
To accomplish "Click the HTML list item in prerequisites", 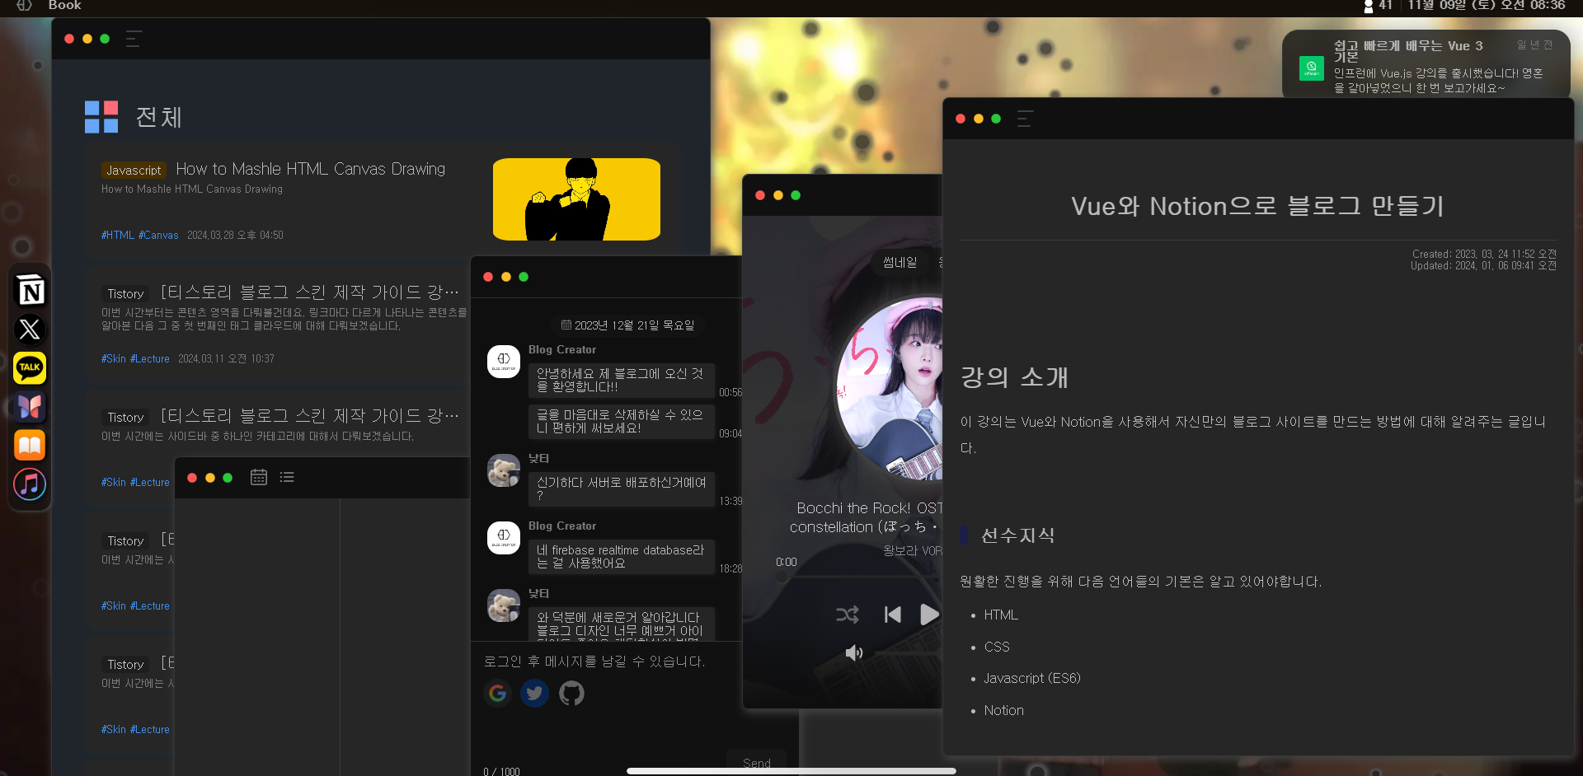I will [1001, 615].
